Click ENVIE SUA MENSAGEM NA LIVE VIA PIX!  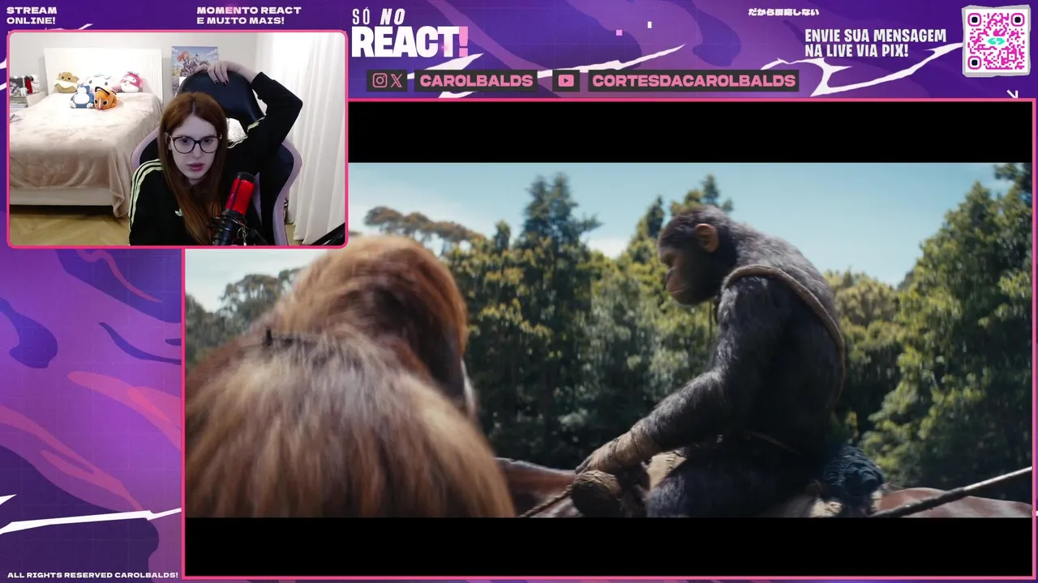(x=875, y=44)
